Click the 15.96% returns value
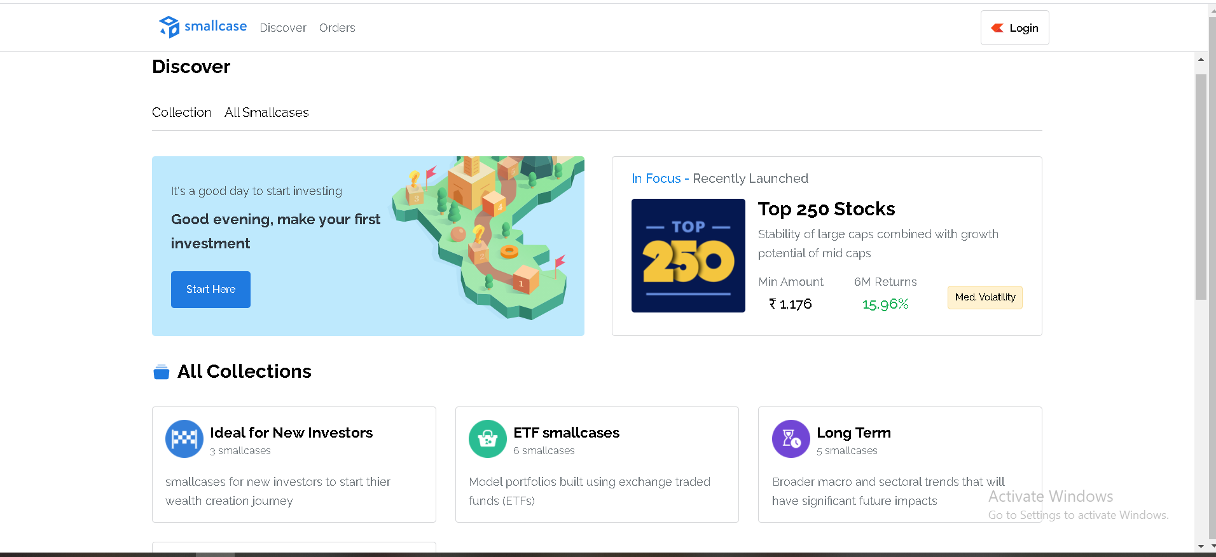 [885, 304]
